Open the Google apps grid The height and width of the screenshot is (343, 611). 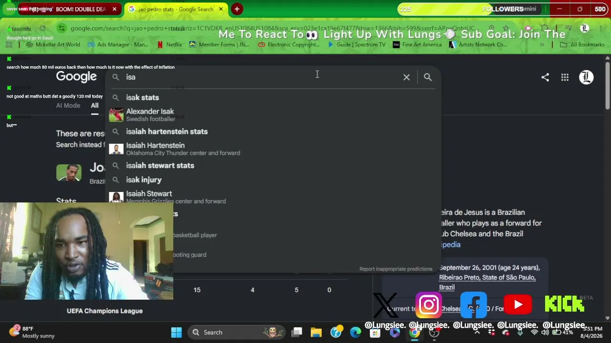click(565, 77)
